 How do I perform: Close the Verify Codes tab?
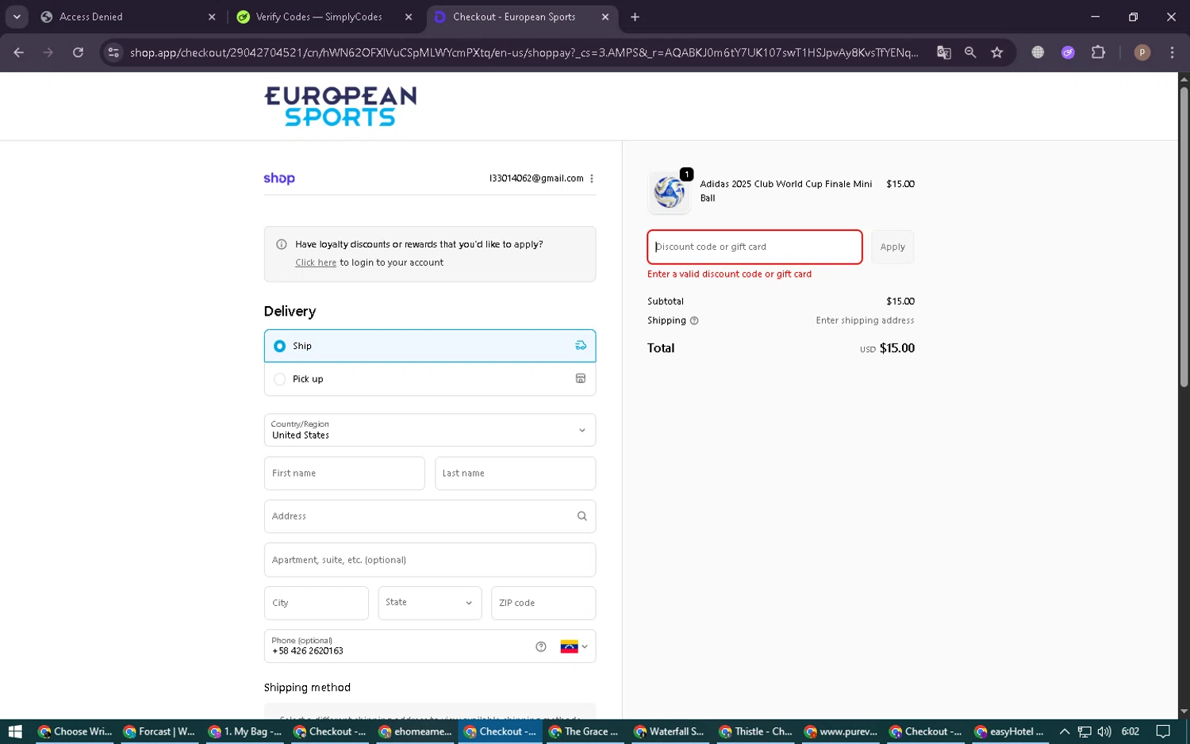[409, 17]
